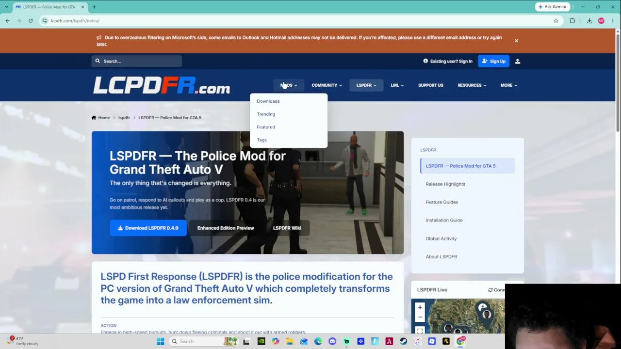The height and width of the screenshot is (349, 621).
Task: Expand the LML navigation dropdown
Action: coord(397,85)
